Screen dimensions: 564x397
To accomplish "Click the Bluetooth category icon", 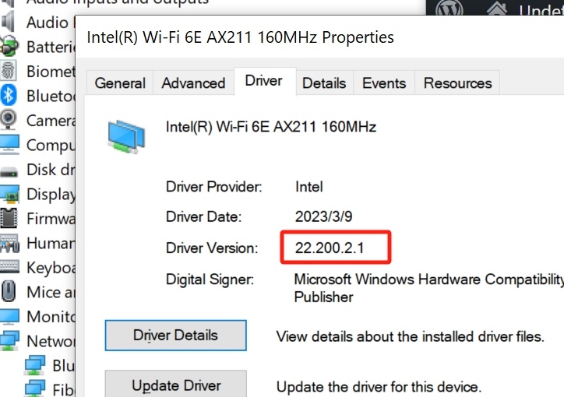I will (x=9, y=96).
